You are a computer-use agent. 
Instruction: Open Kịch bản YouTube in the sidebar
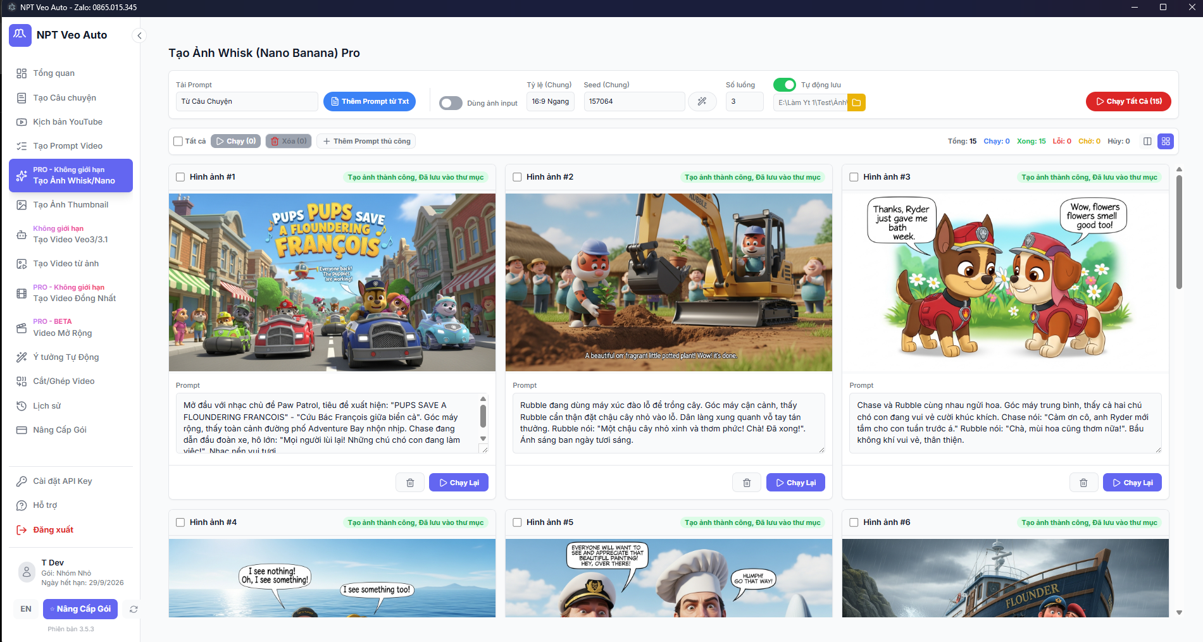(x=68, y=122)
